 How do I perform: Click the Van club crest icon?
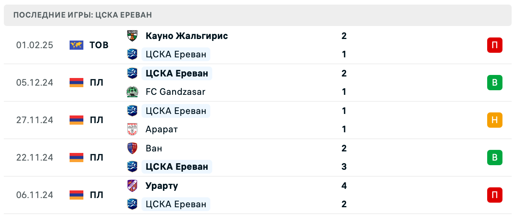click(132, 148)
